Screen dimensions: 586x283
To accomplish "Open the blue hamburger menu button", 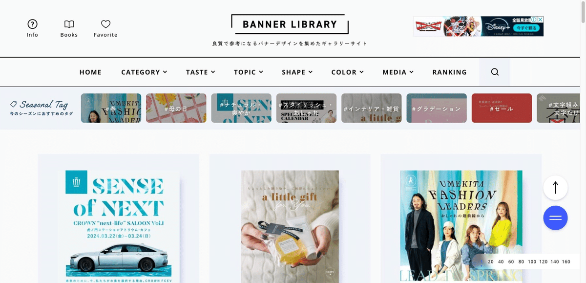I will (555, 218).
